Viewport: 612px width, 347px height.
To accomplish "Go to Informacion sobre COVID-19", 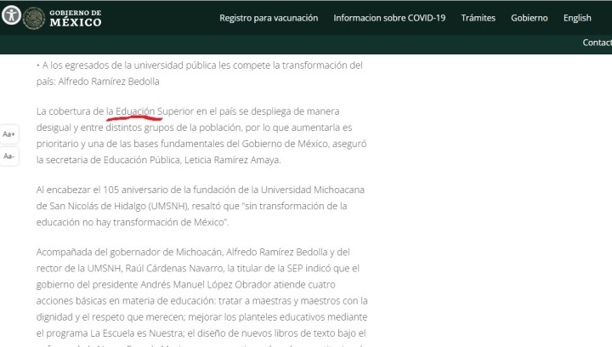I will coord(389,18).
